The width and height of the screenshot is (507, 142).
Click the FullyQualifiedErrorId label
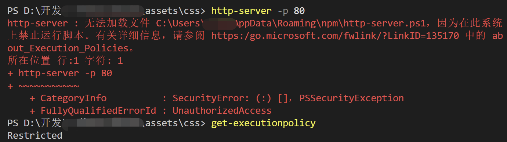[x=98, y=110]
